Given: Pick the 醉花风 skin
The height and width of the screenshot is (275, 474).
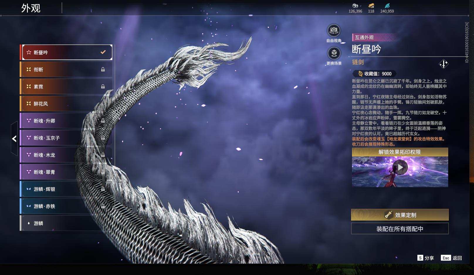Looking at the screenshot, I should point(66,104).
